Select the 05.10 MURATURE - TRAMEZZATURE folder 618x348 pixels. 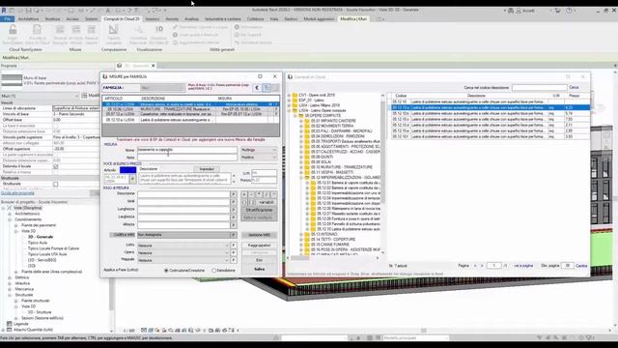[x=341, y=167]
